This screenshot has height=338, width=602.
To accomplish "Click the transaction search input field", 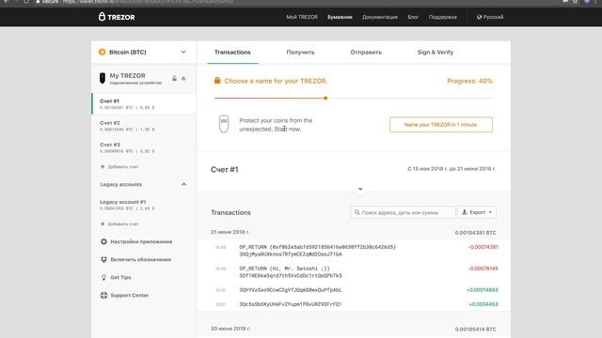I will (404, 212).
